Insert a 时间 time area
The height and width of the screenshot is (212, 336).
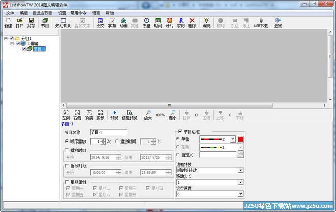pyautogui.click(x=158, y=23)
